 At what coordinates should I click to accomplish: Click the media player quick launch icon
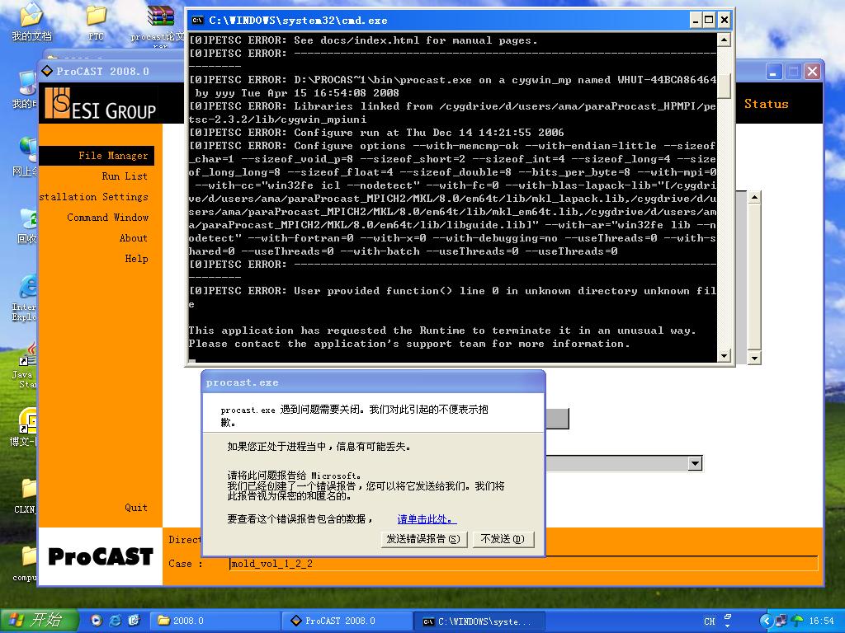(96, 621)
